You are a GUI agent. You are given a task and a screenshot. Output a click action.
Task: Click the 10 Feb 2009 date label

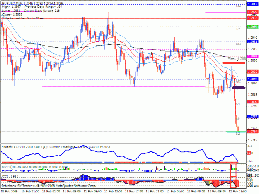(9, 192)
